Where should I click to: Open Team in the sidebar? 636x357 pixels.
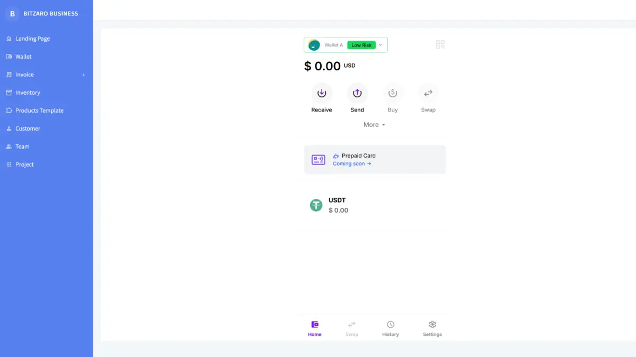pyautogui.click(x=22, y=147)
